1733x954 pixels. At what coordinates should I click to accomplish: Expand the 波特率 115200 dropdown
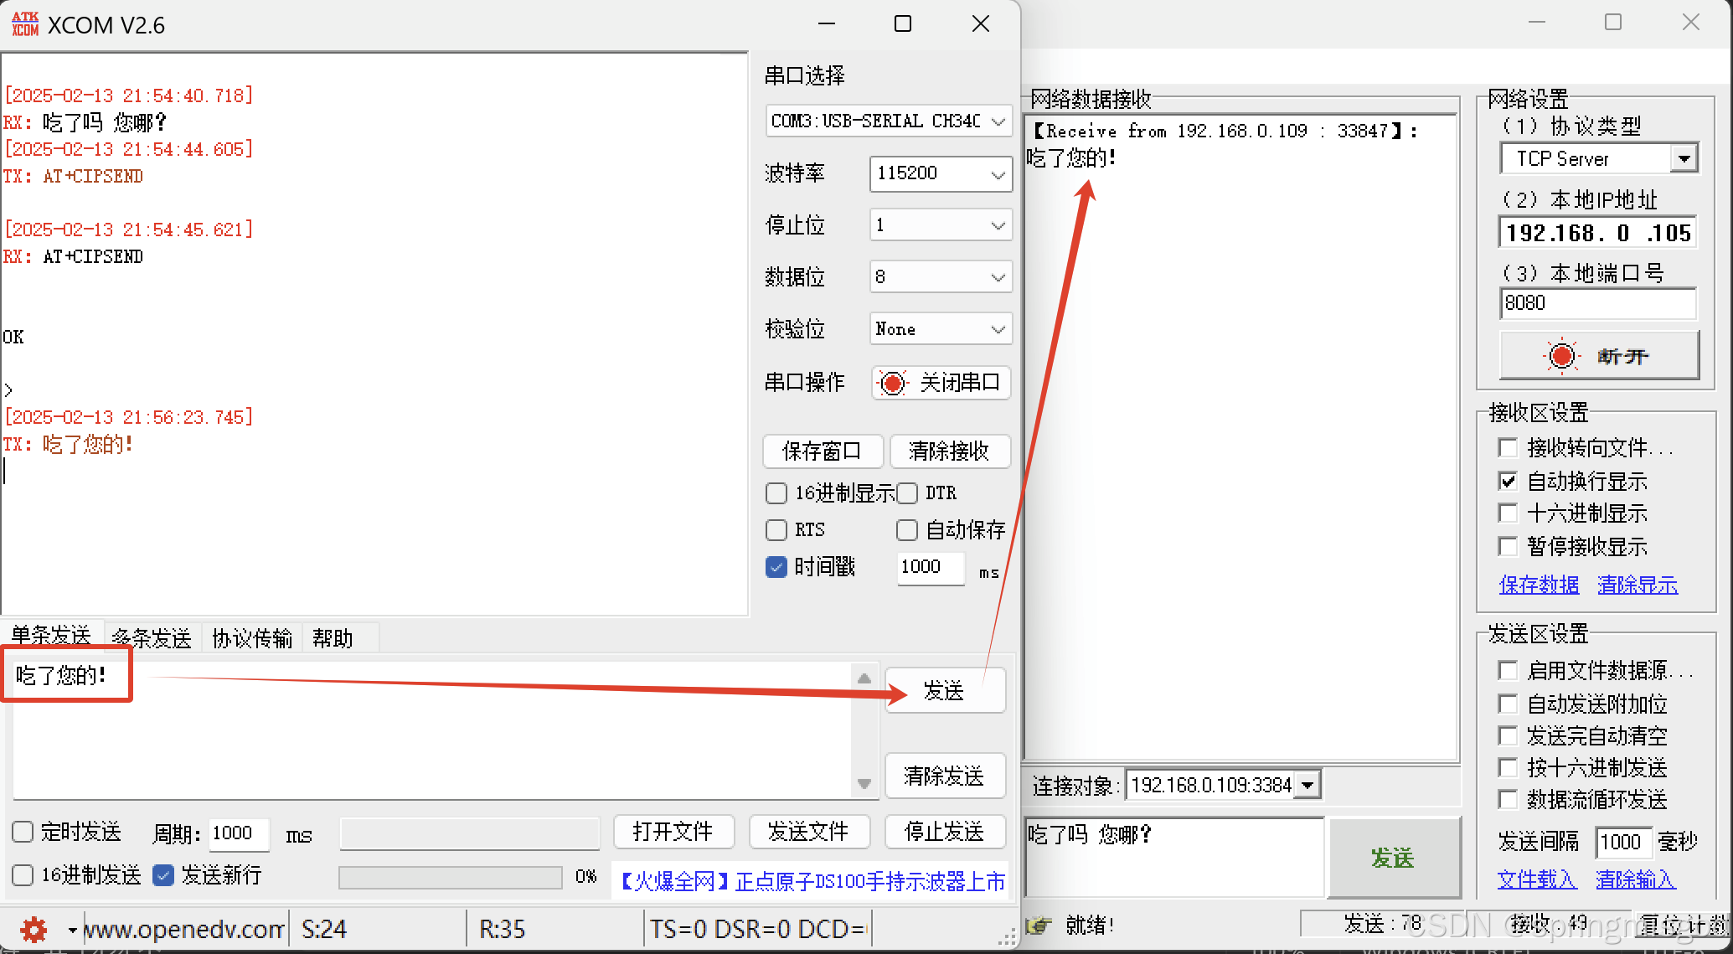[998, 174]
